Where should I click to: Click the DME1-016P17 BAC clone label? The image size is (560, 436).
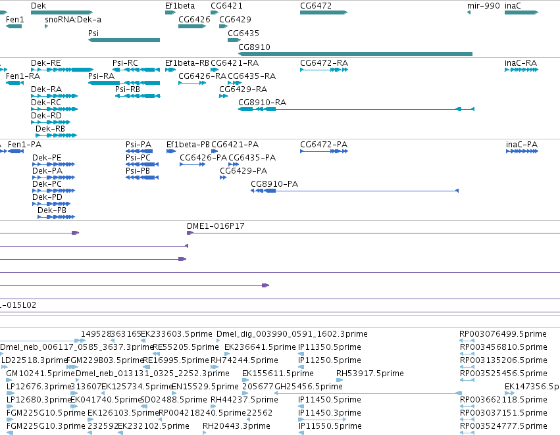point(216,226)
